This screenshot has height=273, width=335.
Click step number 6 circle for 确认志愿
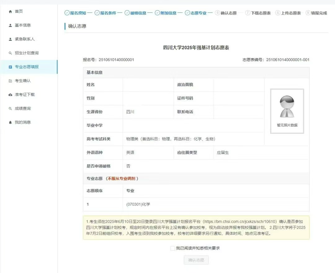217,13
